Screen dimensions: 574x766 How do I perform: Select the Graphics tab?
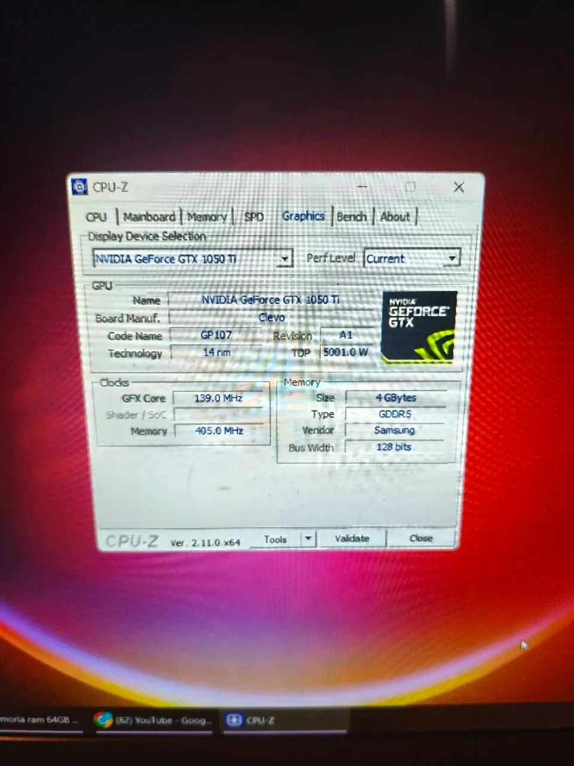click(303, 216)
